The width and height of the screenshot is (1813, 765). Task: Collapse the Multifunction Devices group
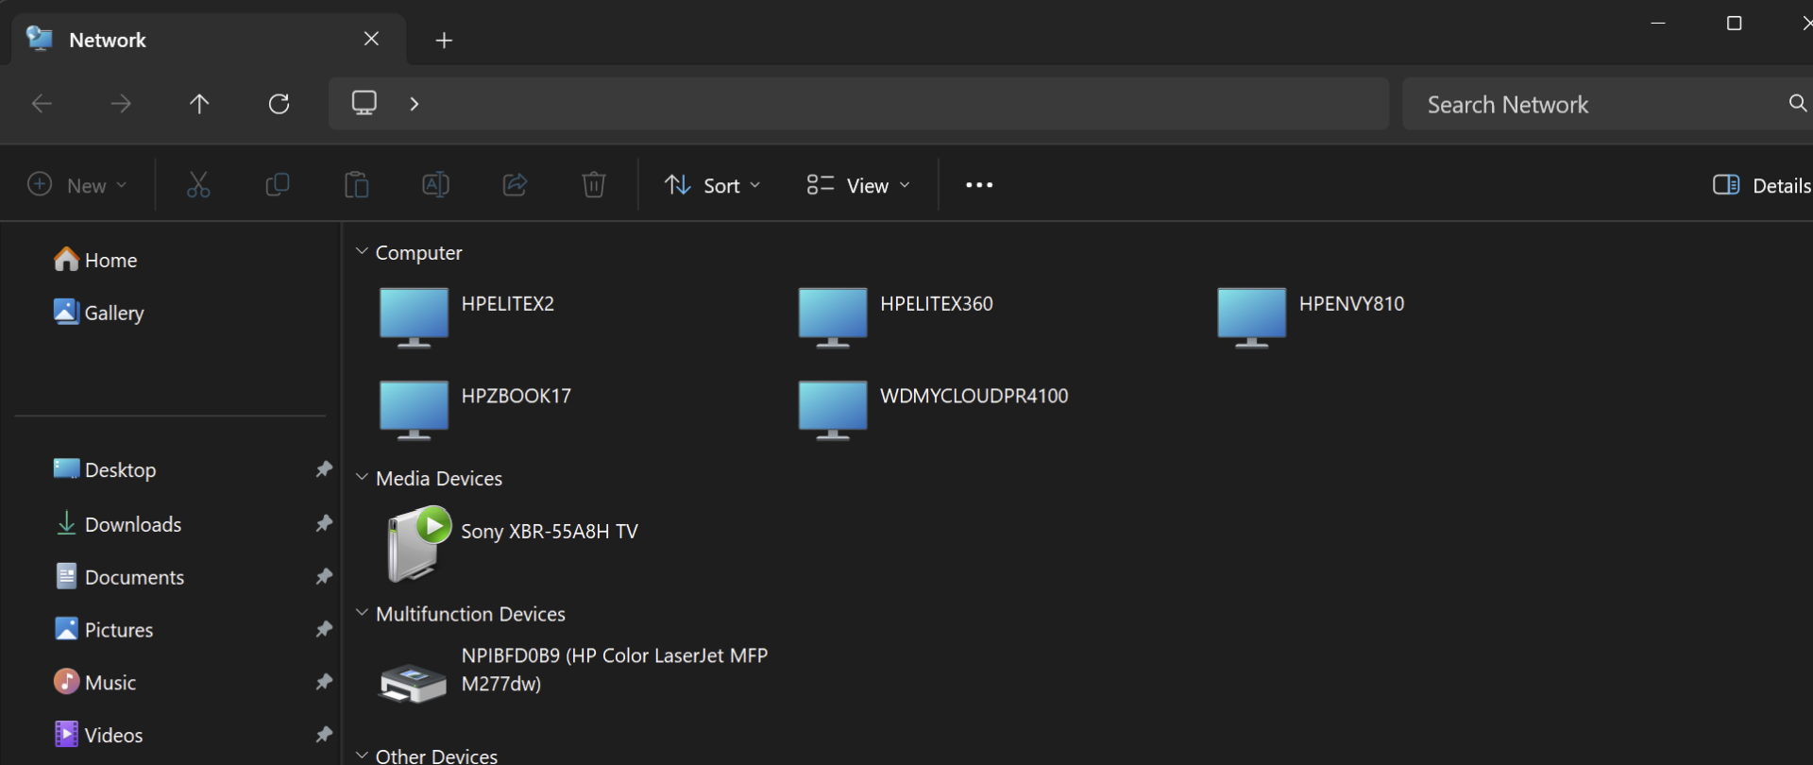click(x=362, y=612)
